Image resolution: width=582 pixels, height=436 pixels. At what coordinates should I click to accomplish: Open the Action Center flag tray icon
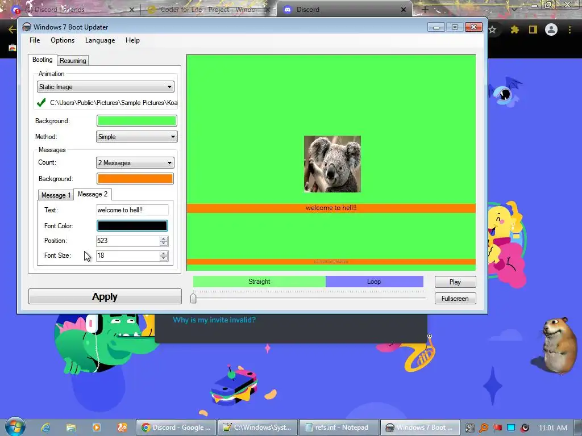pyautogui.click(x=497, y=428)
